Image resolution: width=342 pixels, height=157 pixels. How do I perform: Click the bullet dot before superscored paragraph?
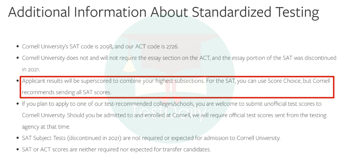click(x=18, y=81)
